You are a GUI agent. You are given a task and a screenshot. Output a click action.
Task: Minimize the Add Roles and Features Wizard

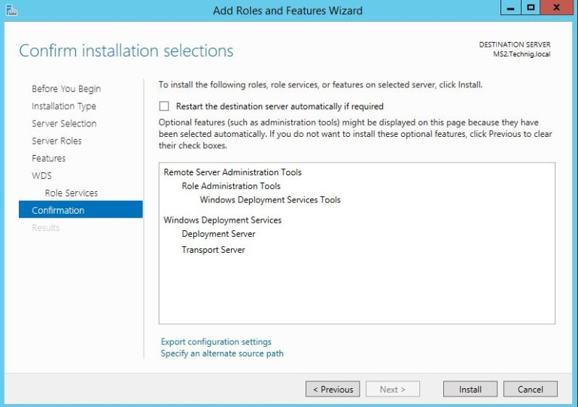(510, 8)
